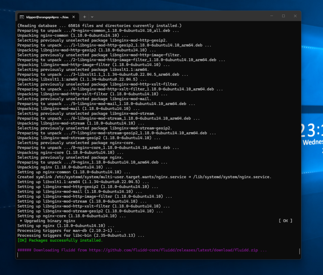
Task: Click the 'Created symlink' nginx.service line
Action: pyautogui.click(x=144, y=177)
